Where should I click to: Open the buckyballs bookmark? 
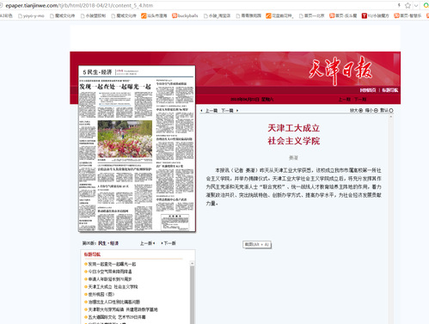coord(185,15)
